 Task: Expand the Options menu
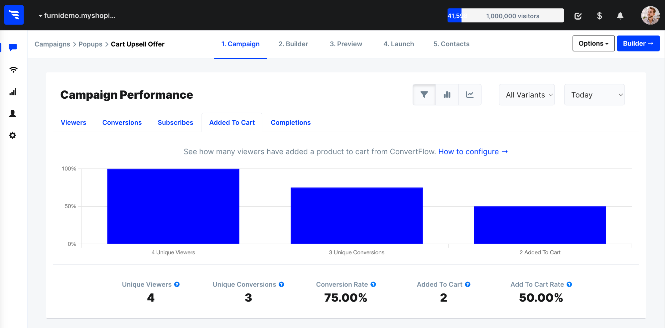[x=593, y=43]
